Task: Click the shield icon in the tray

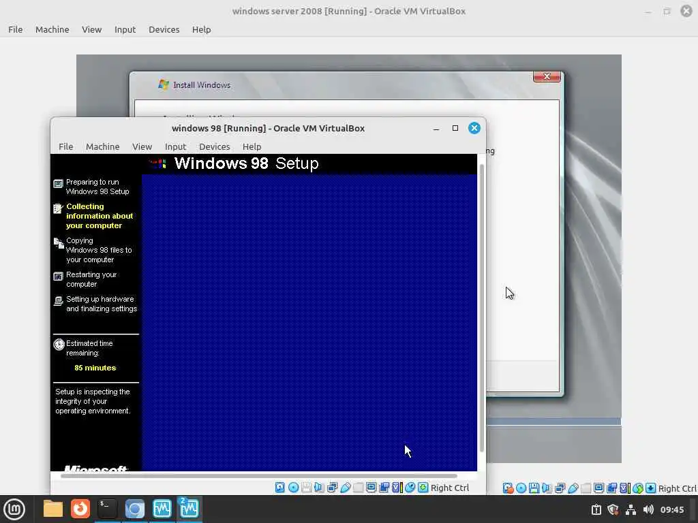Action: coord(613,509)
